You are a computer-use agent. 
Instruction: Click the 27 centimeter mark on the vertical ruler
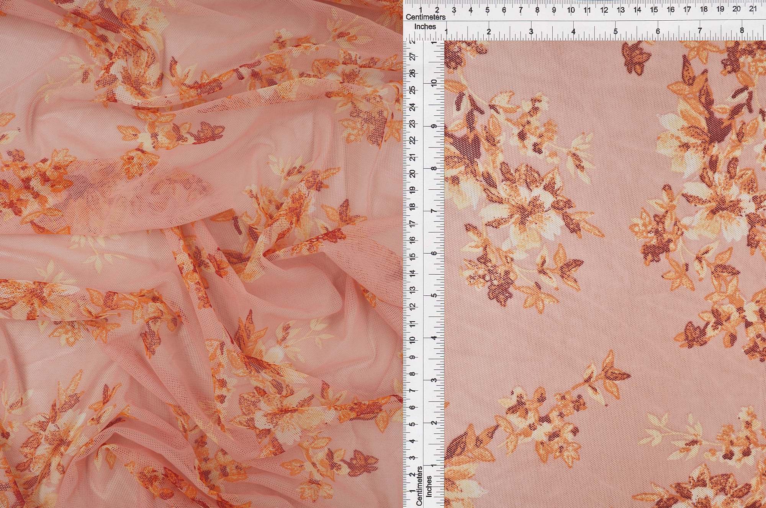coord(412,57)
